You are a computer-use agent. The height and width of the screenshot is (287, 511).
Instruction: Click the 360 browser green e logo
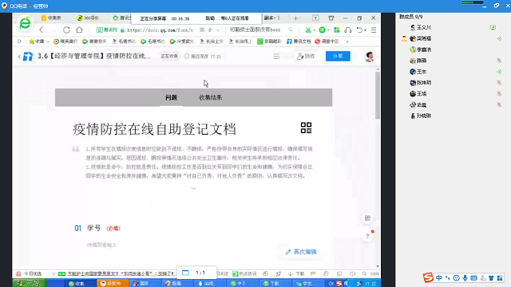25,23
